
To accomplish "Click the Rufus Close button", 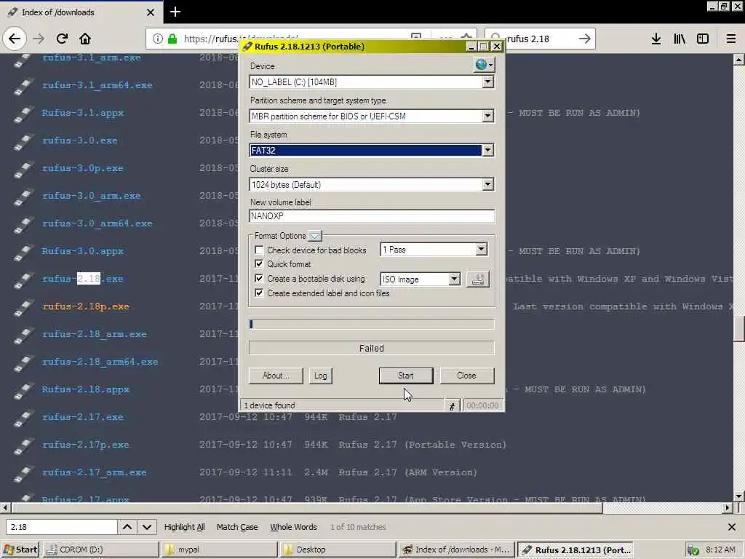I will [x=466, y=376].
